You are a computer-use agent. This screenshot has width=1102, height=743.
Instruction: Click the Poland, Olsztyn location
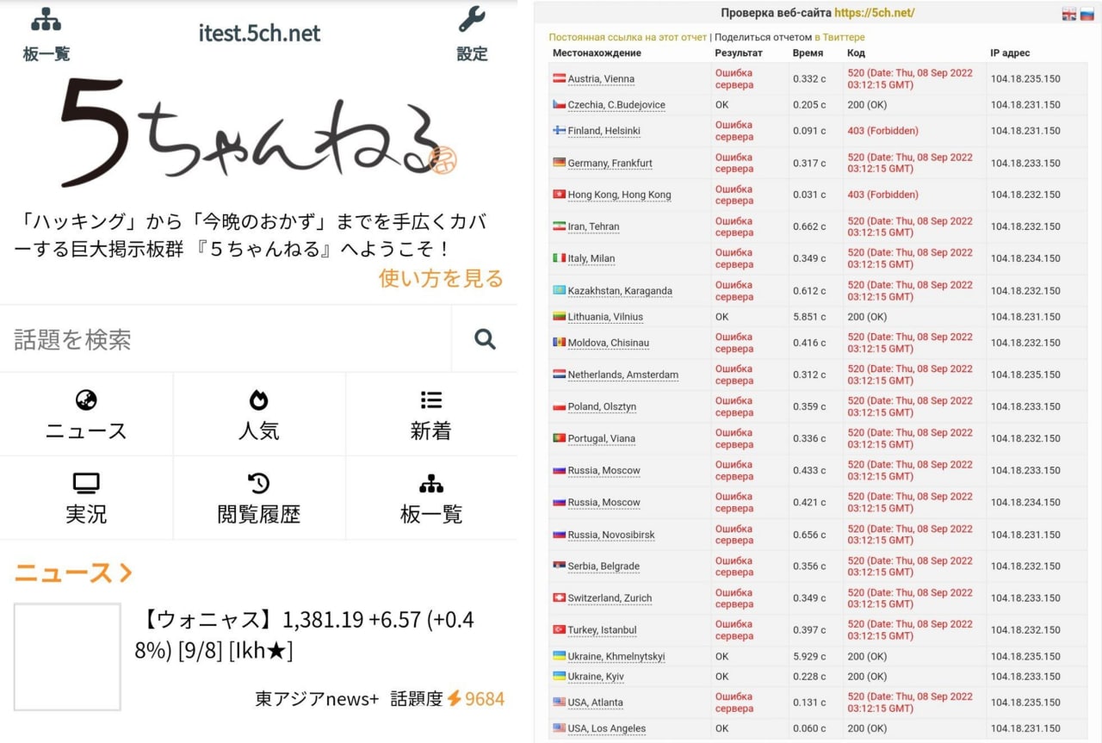(602, 406)
